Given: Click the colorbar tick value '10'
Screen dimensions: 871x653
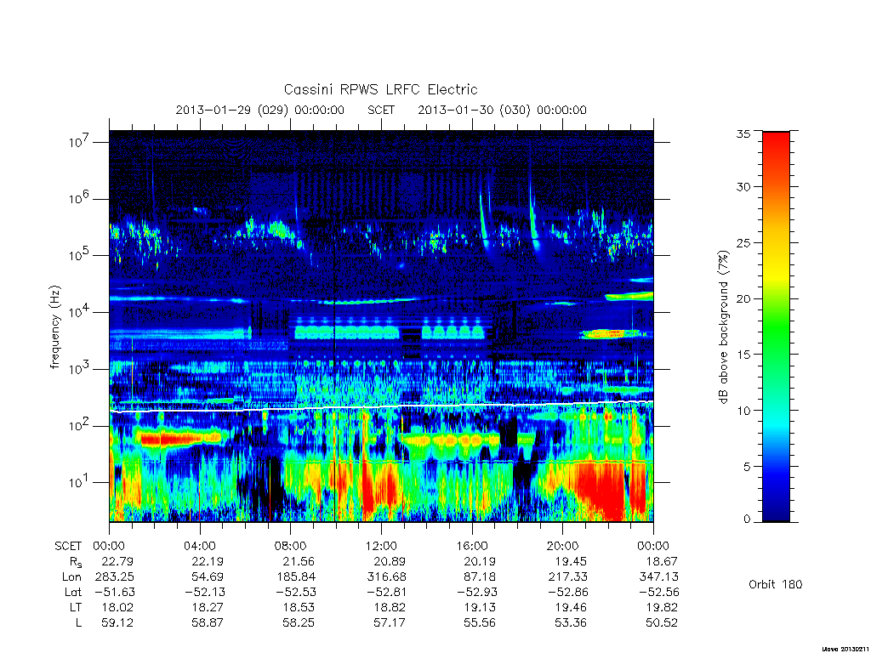Looking at the screenshot, I should [x=743, y=411].
